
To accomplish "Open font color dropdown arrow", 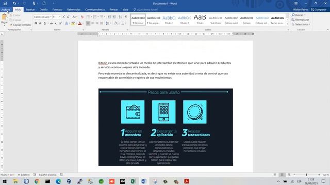I will [83, 23].
